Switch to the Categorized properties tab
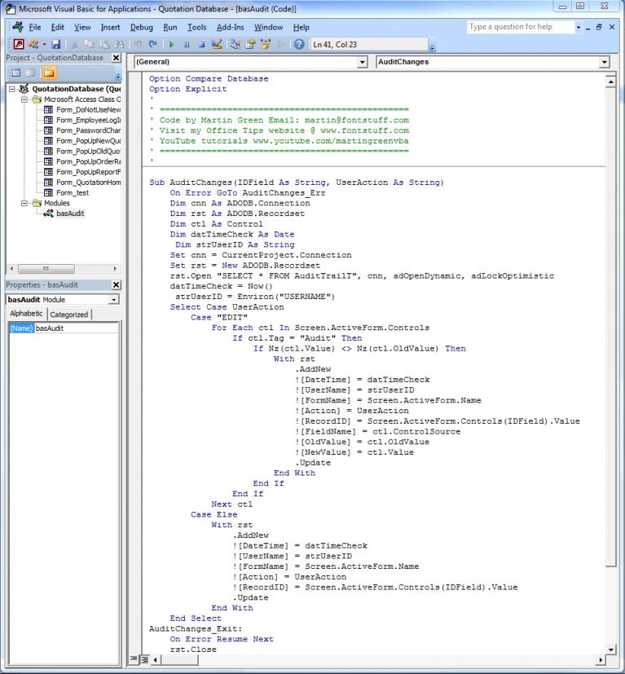This screenshot has width=625, height=674. coord(69,315)
